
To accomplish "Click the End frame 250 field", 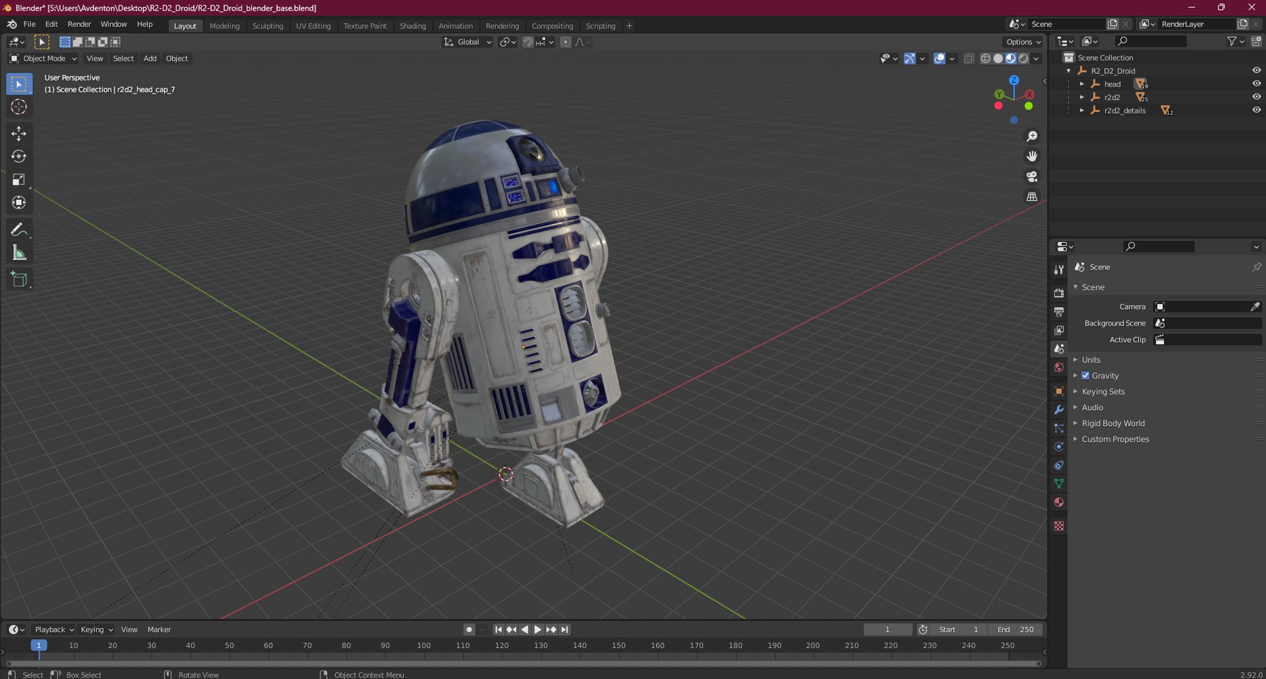I will (x=1015, y=630).
